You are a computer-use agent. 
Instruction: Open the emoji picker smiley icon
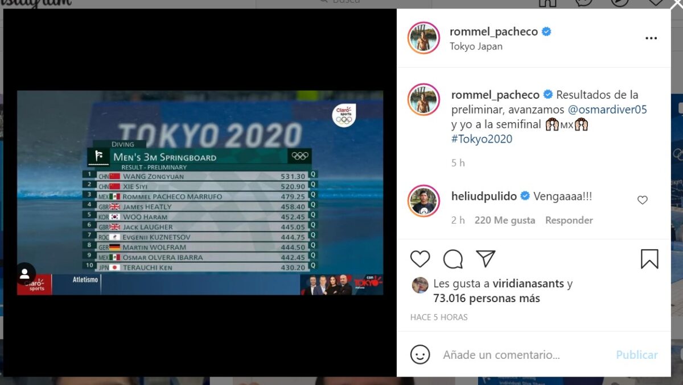pyautogui.click(x=420, y=354)
